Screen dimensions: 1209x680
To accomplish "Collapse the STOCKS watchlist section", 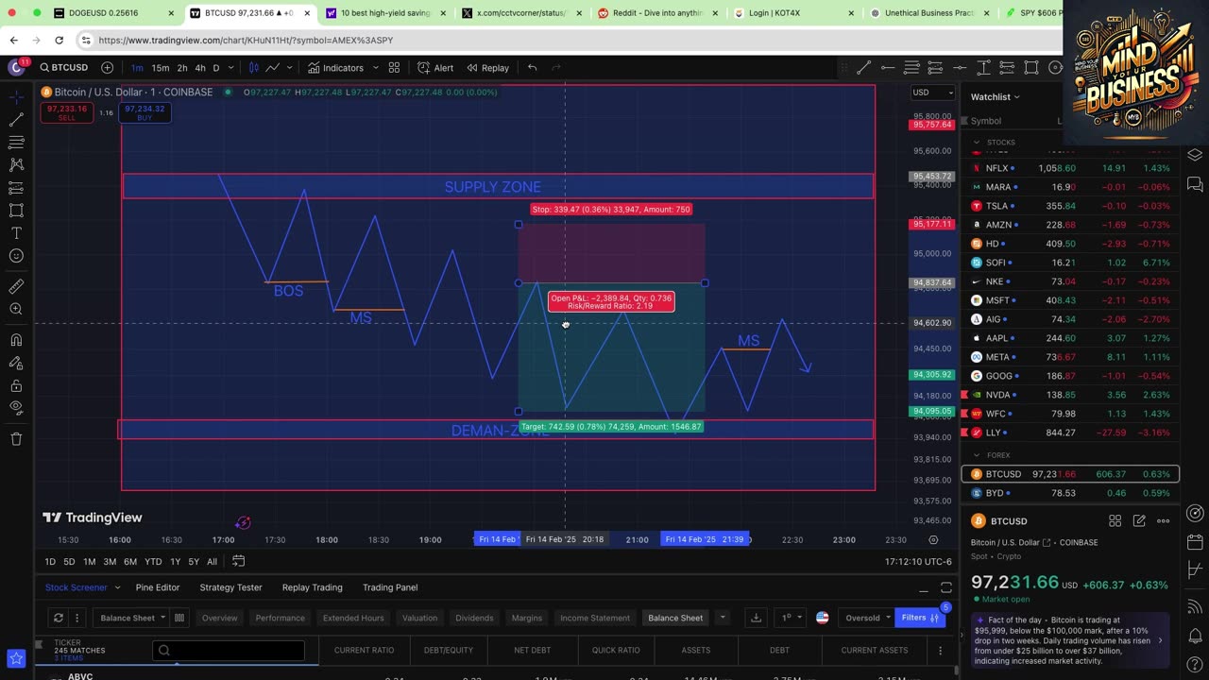I will click(977, 143).
